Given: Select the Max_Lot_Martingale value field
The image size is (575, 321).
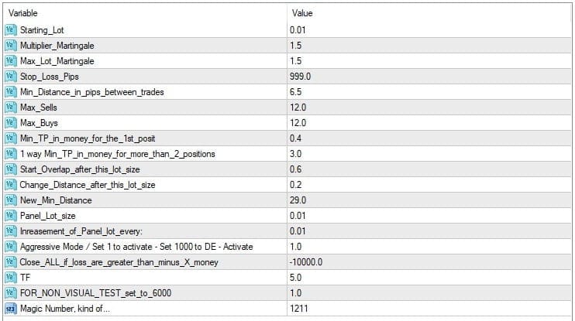Looking at the screenshot, I should [x=295, y=61].
